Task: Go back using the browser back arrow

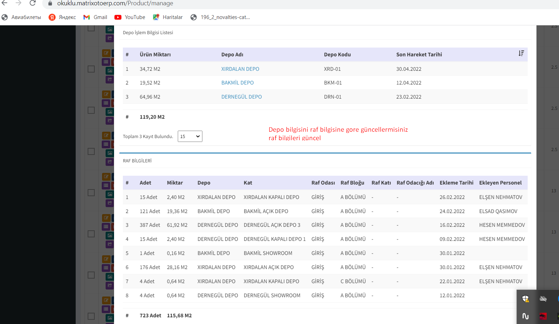Action: click(5, 3)
